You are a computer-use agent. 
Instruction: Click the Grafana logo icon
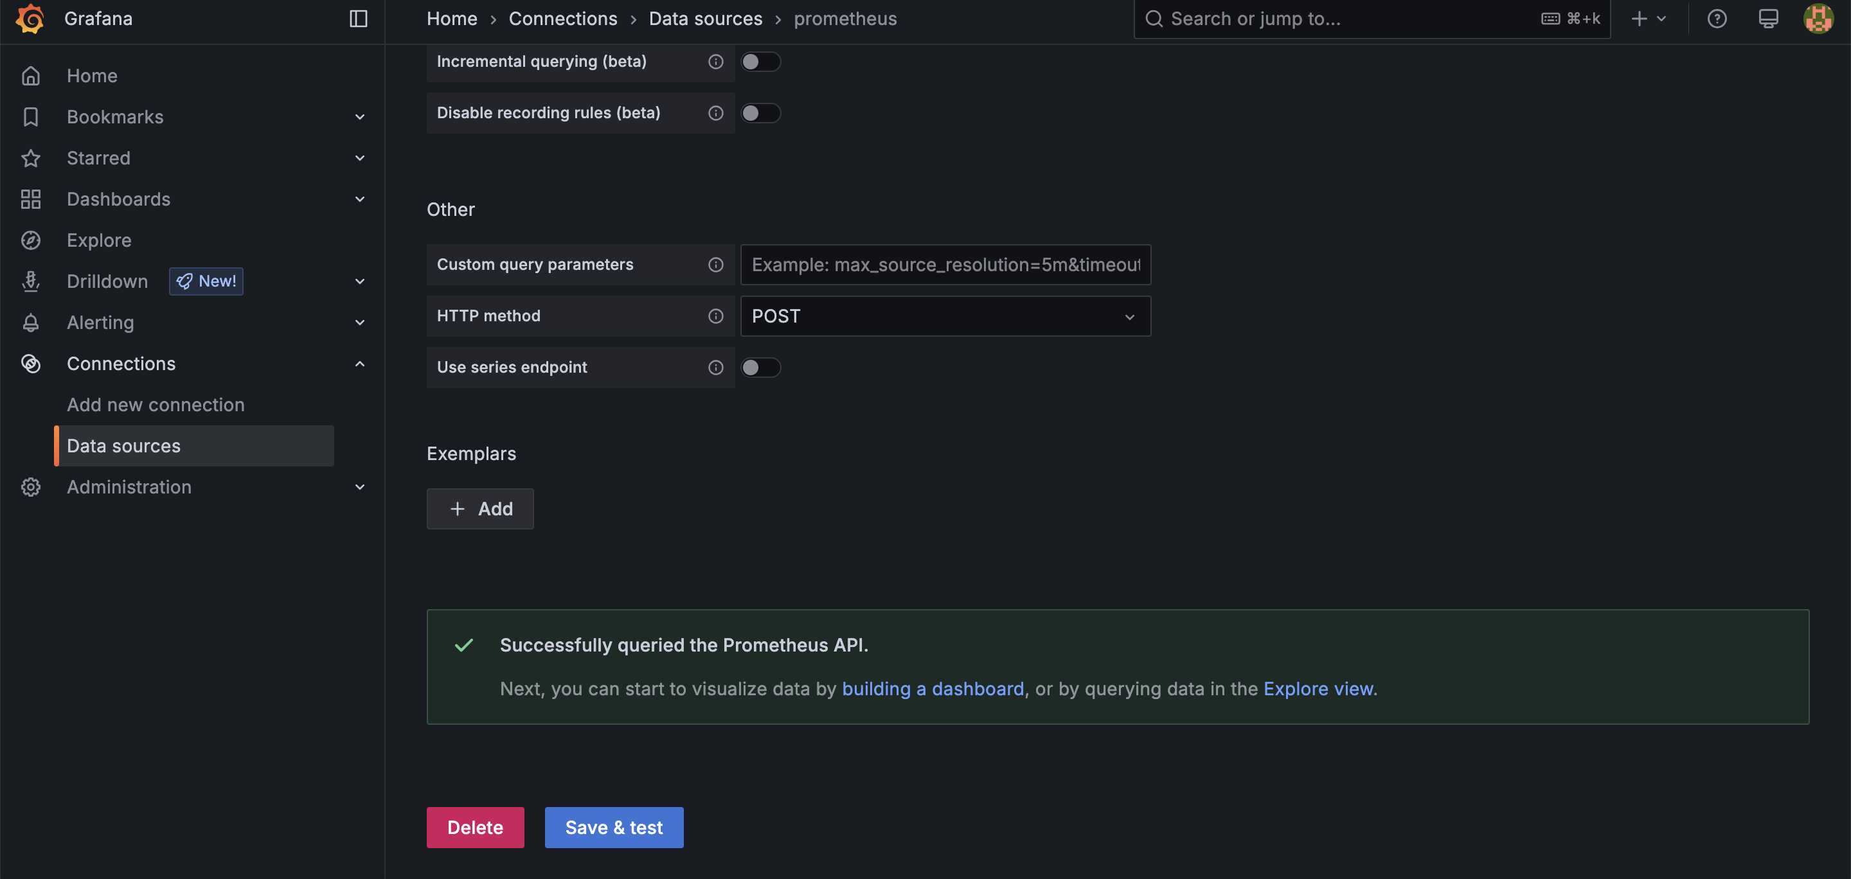tap(30, 19)
